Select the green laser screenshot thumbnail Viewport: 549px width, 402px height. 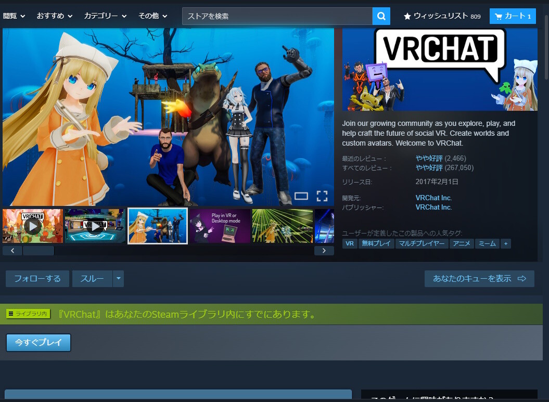(282, 226)
